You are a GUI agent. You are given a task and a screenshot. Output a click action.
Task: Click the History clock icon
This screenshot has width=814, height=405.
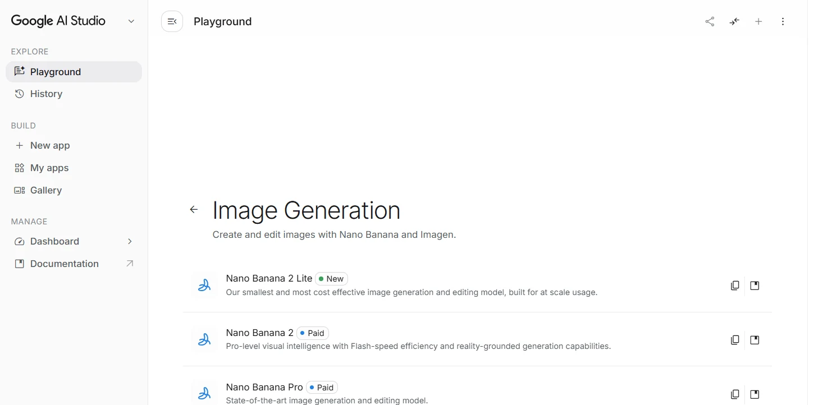tap(20, 94)
